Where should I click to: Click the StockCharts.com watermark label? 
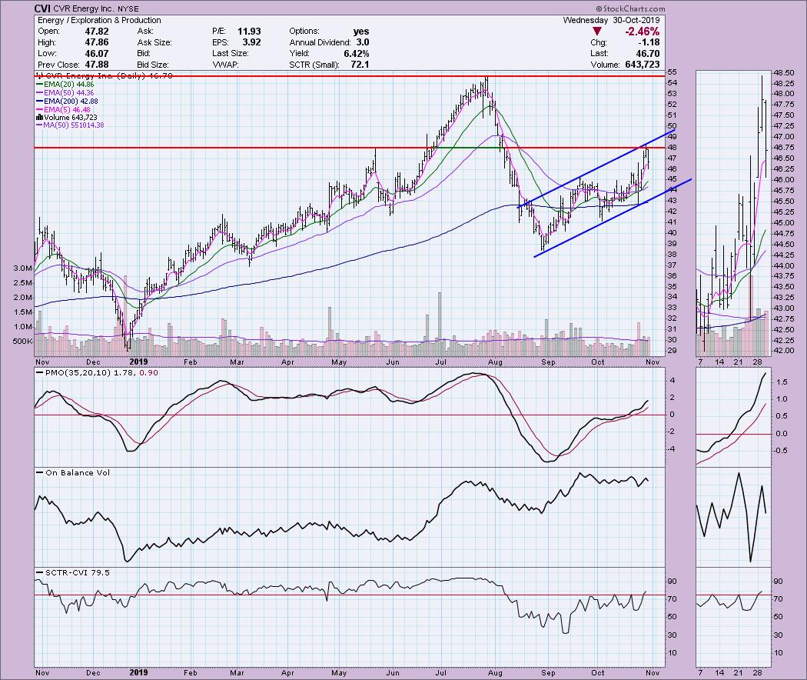click(x=630, y=8)
